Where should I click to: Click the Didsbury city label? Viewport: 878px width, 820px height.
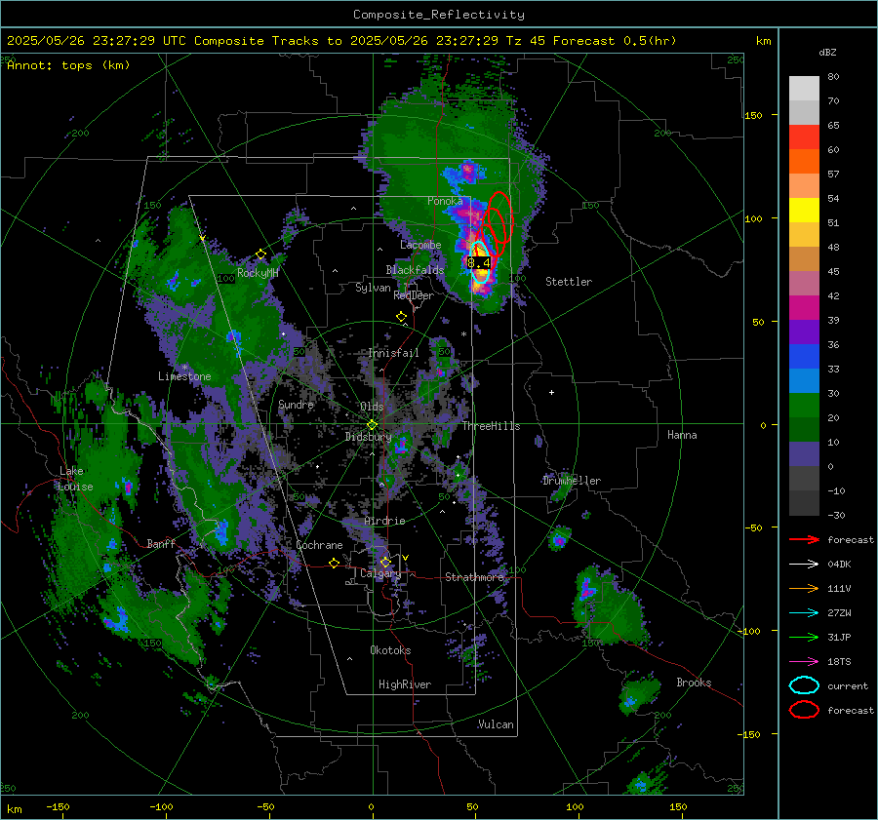coord(368,437)
